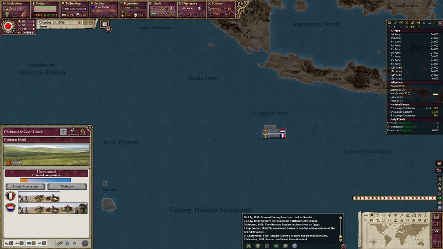Minimize the message log window
This screenshot has height=249, width=443.
(344, 246)
